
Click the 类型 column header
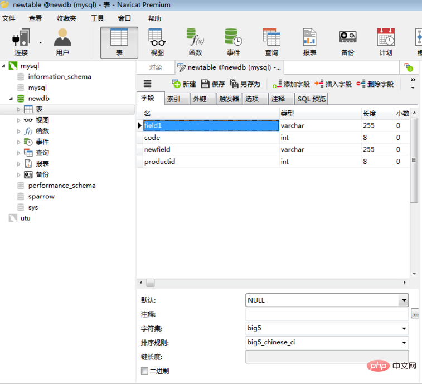(321, 114)
